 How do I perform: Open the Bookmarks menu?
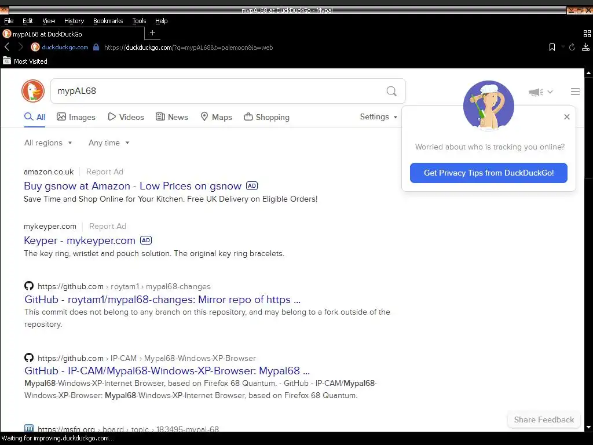[x=108, y=21]
